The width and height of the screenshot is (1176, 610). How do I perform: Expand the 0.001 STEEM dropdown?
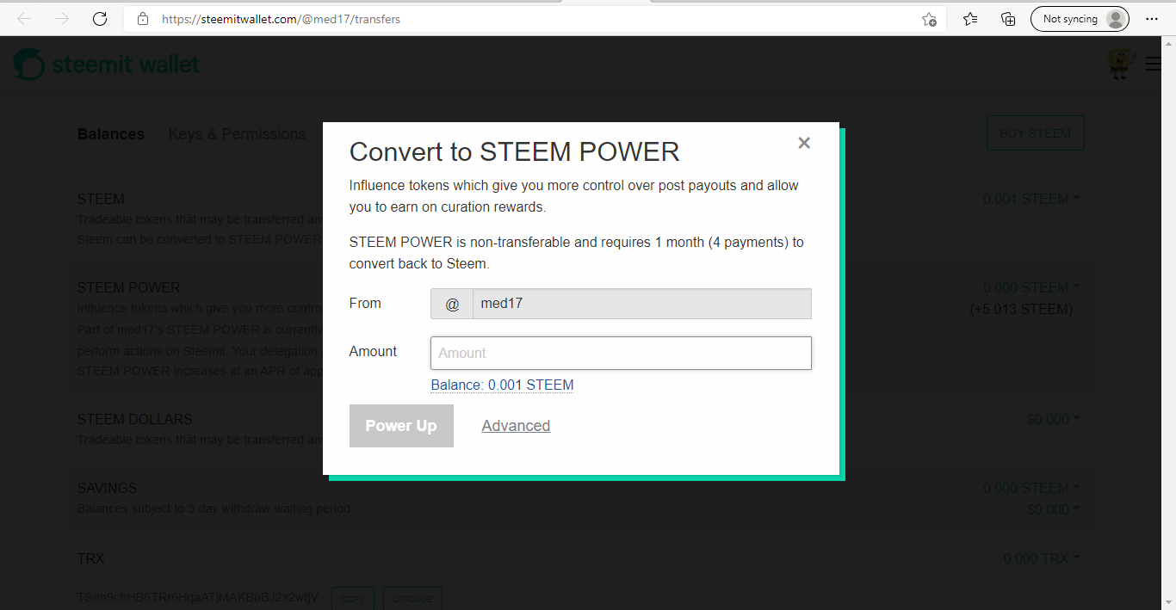point(1031,199)
